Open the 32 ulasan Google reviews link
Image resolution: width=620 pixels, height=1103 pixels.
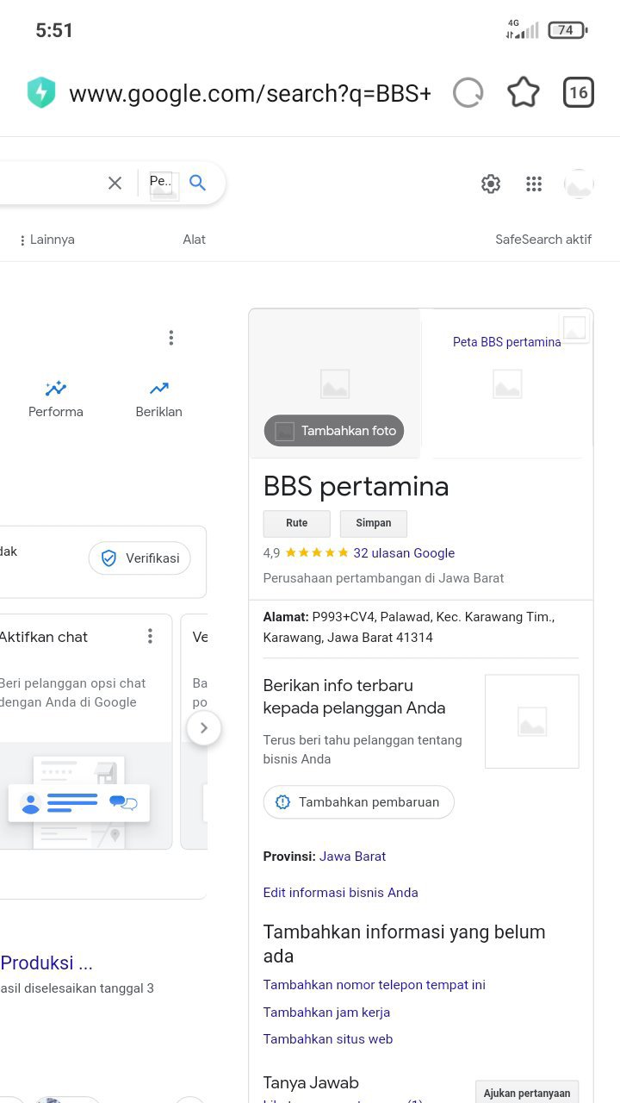coord(403,553)
